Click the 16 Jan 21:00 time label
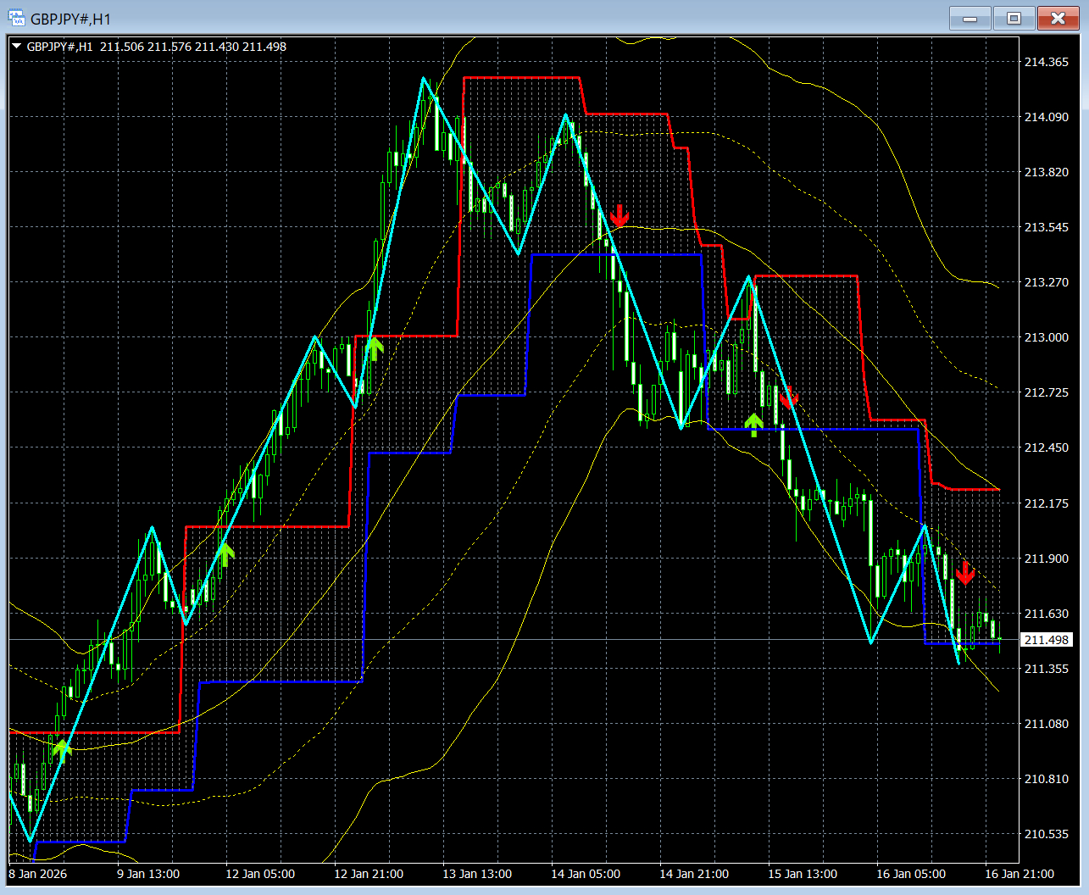The height and width of the screenshot is (895, 1089). [x=1020, y=874]
